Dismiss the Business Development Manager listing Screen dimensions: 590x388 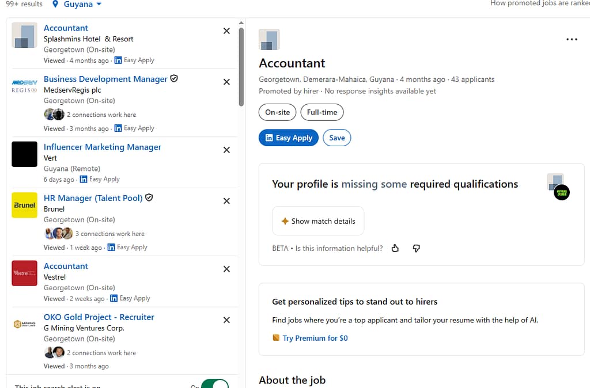[226, 82]
